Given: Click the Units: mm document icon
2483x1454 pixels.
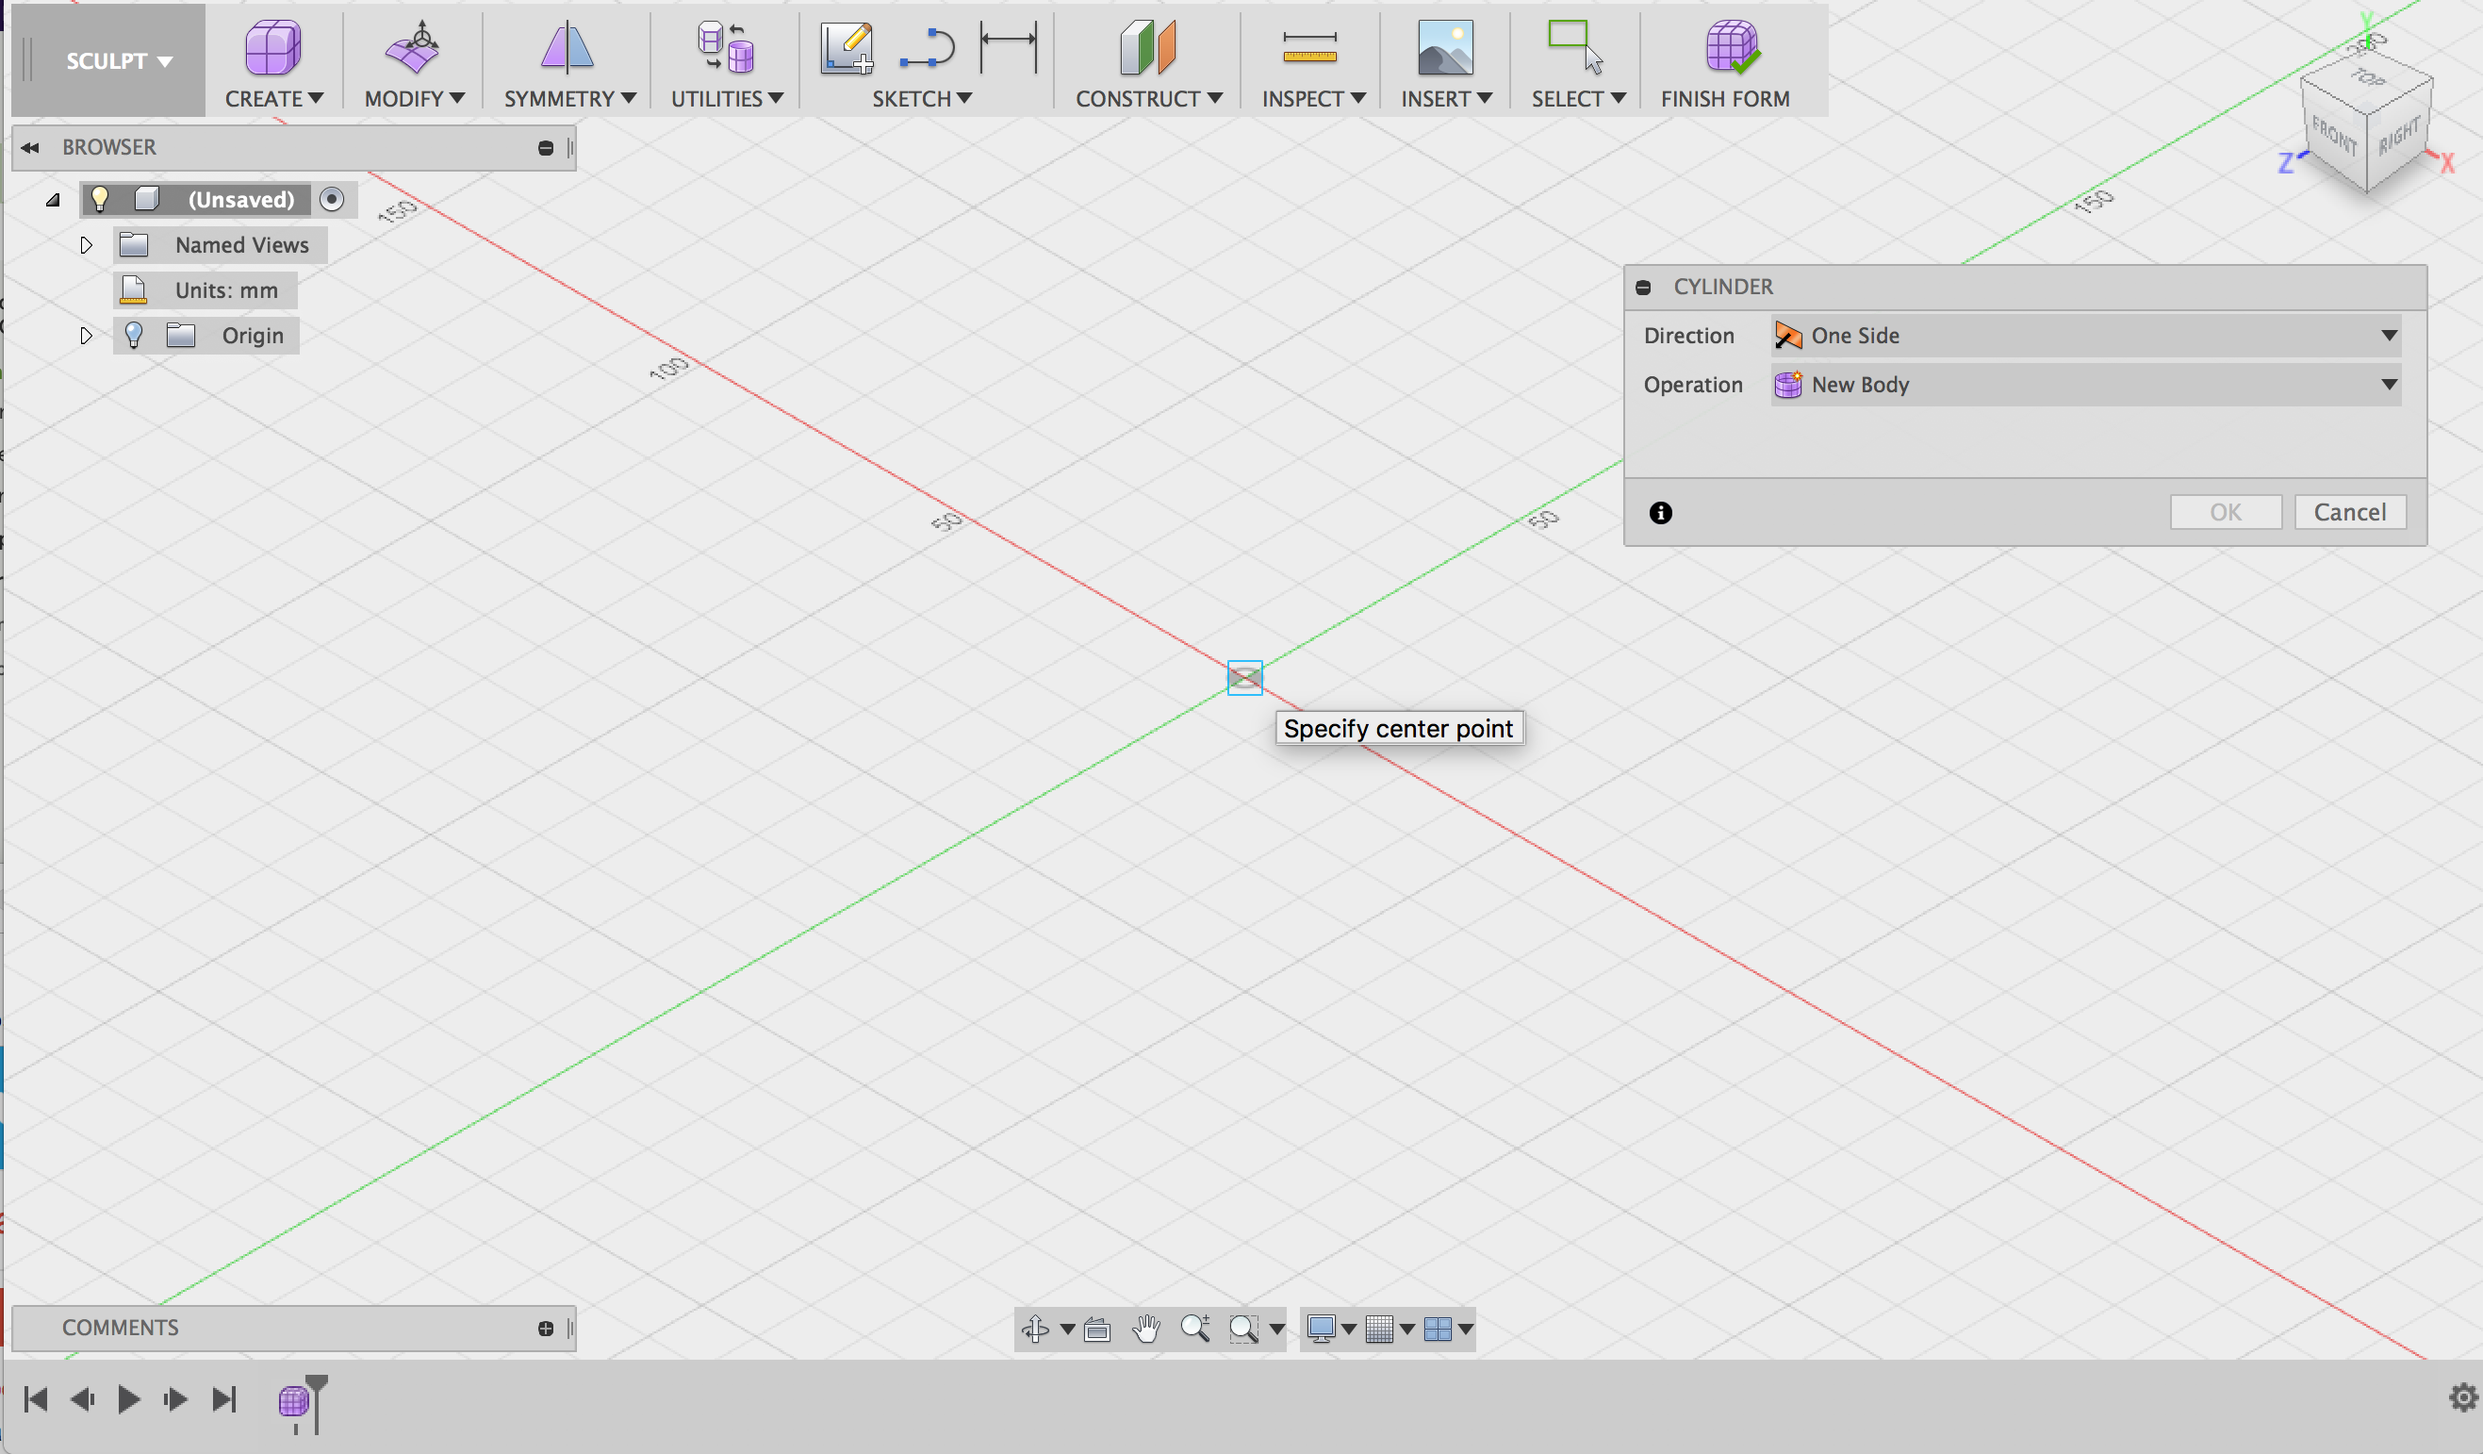Looking at the screenshot, I should (133, 289).
